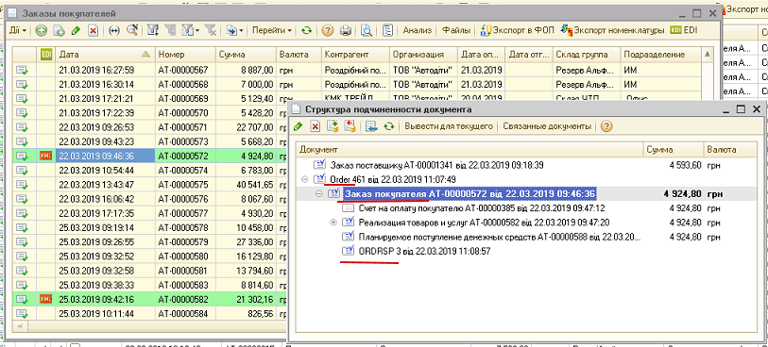
Task: Click the pencil edit icon in structure window
Action: tap(299, 126)
